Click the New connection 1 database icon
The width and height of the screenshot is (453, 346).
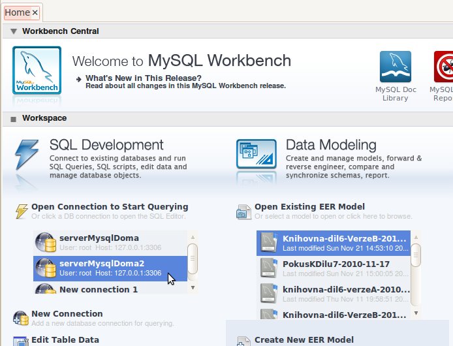[46, 289]
